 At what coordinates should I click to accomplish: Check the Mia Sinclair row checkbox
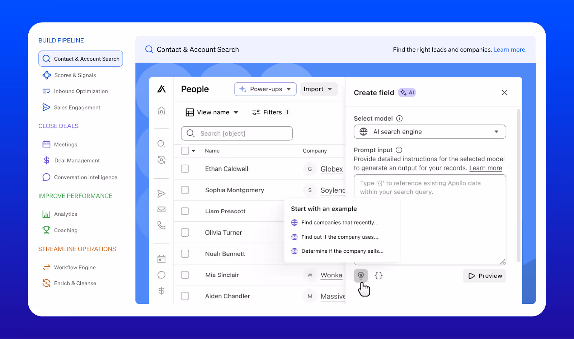point(185,275)
